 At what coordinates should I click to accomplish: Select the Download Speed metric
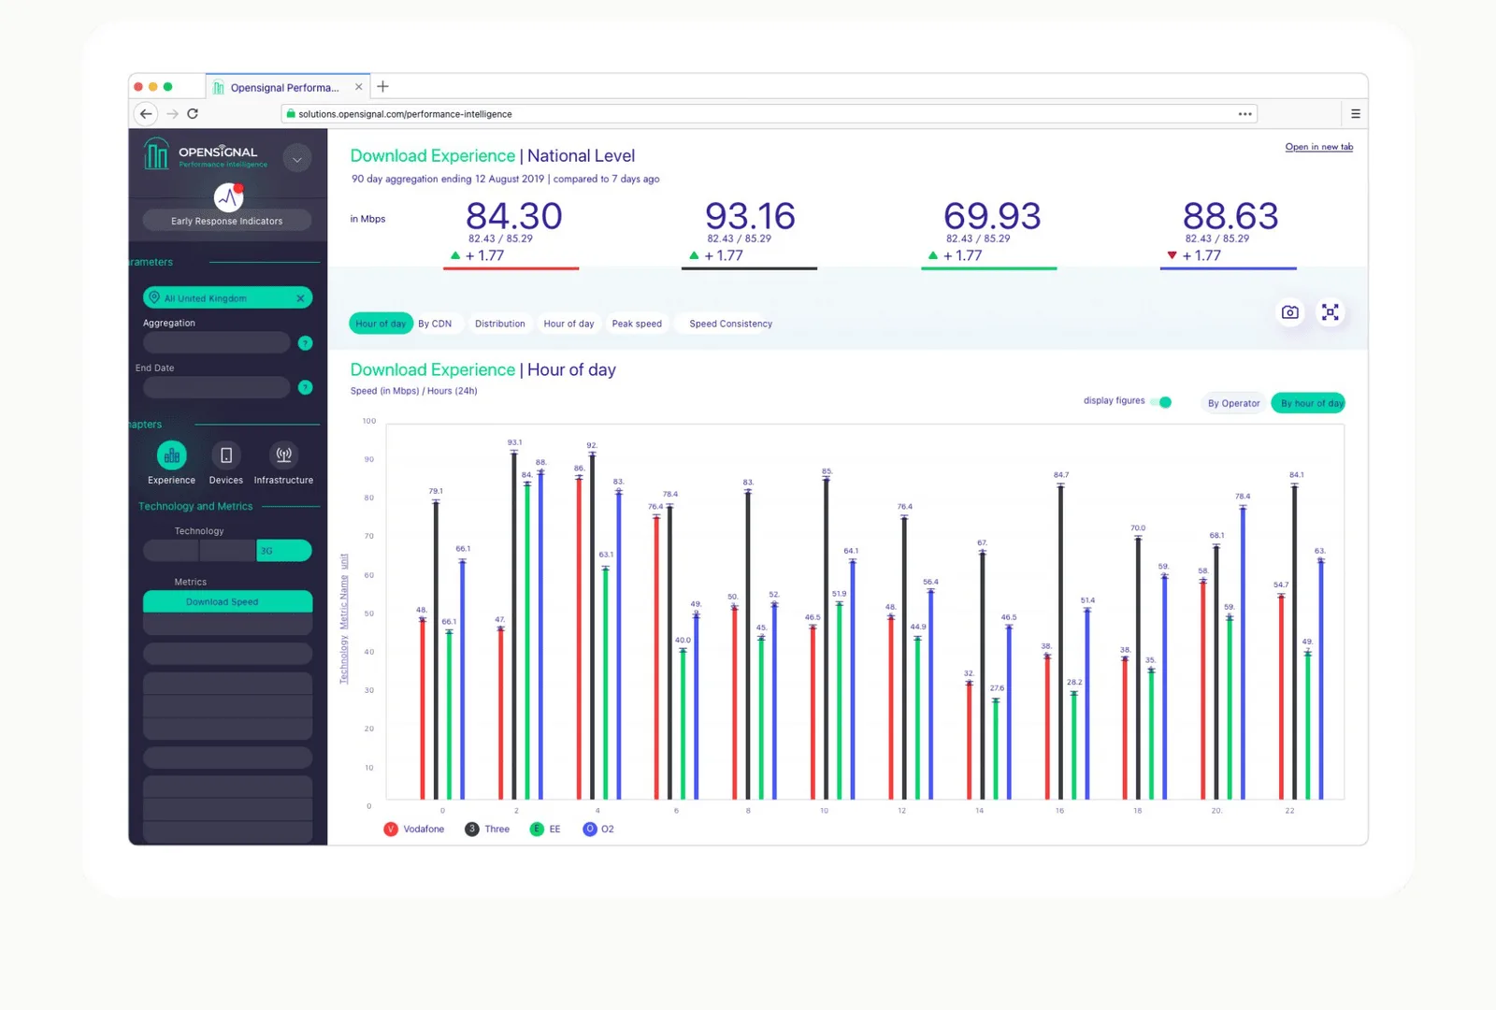point(227,601)
